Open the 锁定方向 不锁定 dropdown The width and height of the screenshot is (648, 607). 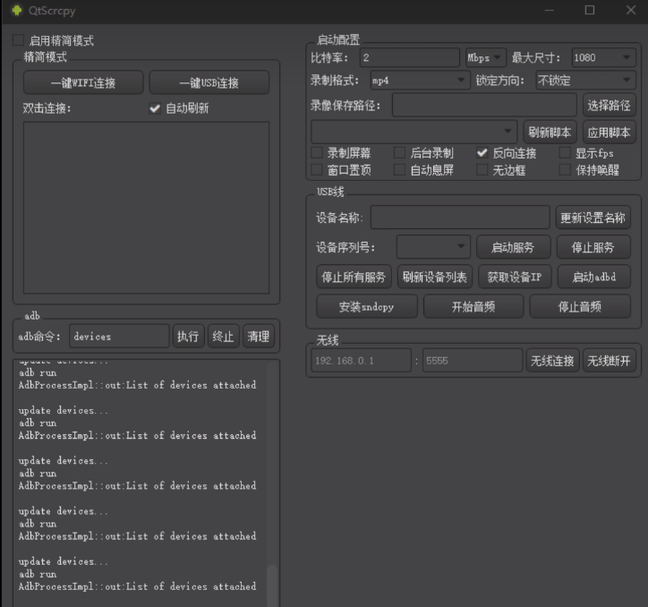[586, 81]
